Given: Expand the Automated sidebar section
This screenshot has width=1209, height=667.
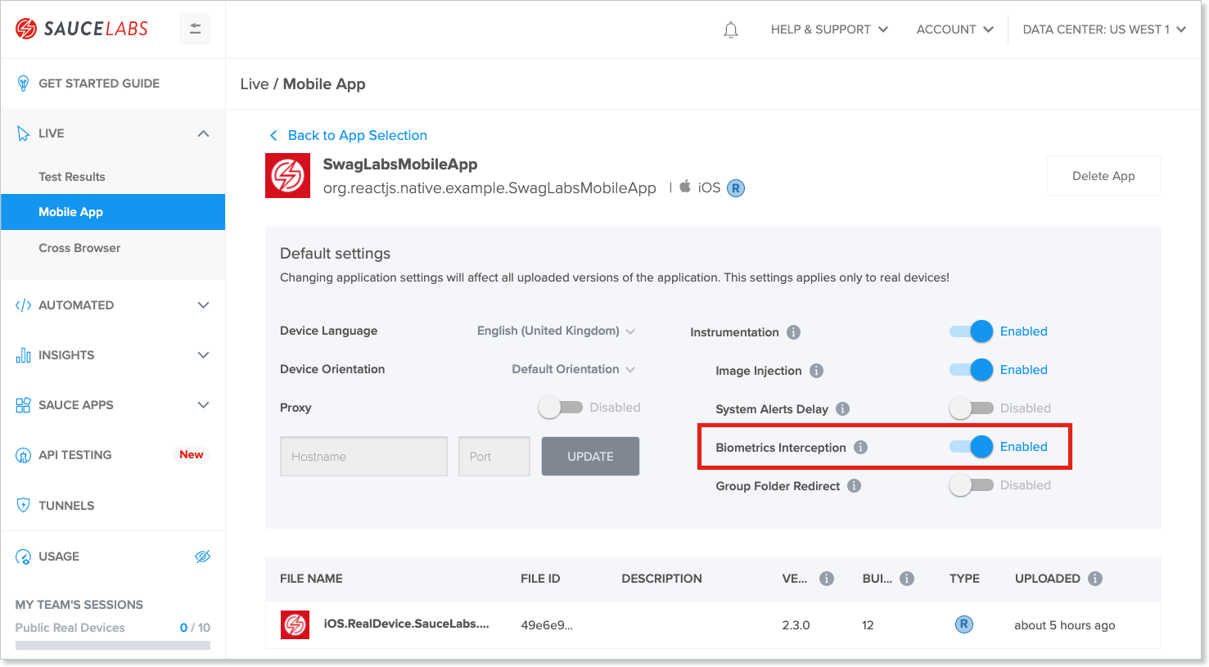Looking at the screenshot, I should (x=113, y=305).
